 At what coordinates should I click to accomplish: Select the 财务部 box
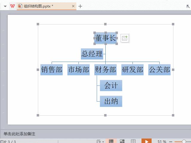[105, 70]
